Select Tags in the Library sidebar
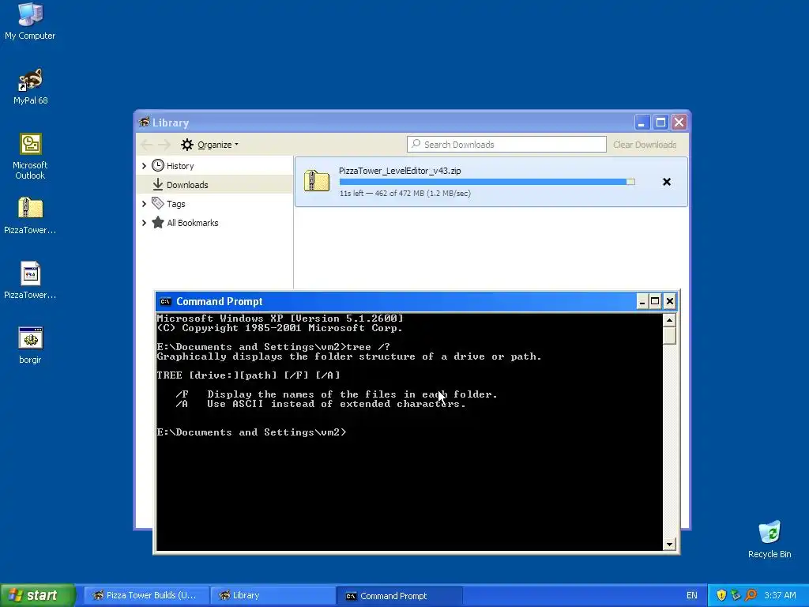Viewport: 809px width, 607px height. click(x=215, y=204)
